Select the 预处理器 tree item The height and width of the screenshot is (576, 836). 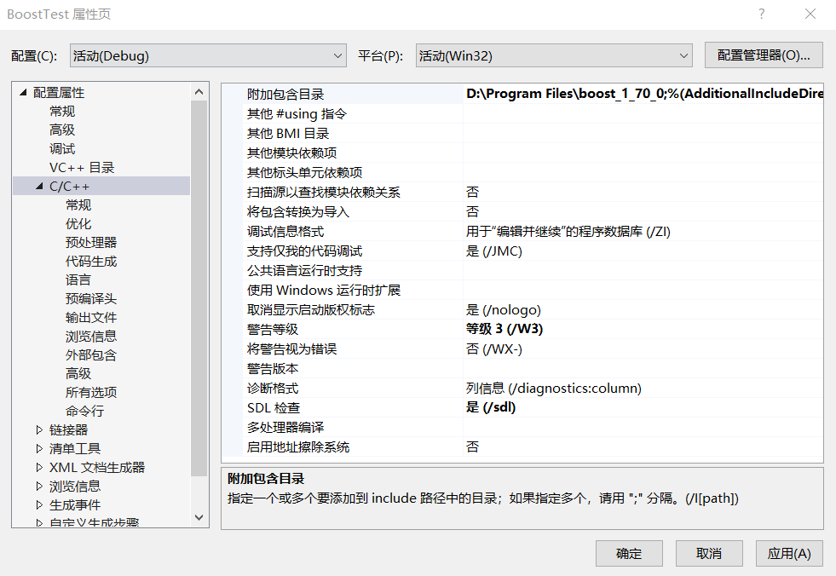click(x=91, y=243)
